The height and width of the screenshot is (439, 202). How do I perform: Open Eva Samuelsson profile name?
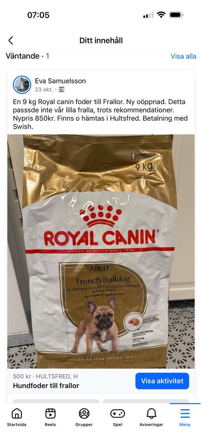pos(60,81)
